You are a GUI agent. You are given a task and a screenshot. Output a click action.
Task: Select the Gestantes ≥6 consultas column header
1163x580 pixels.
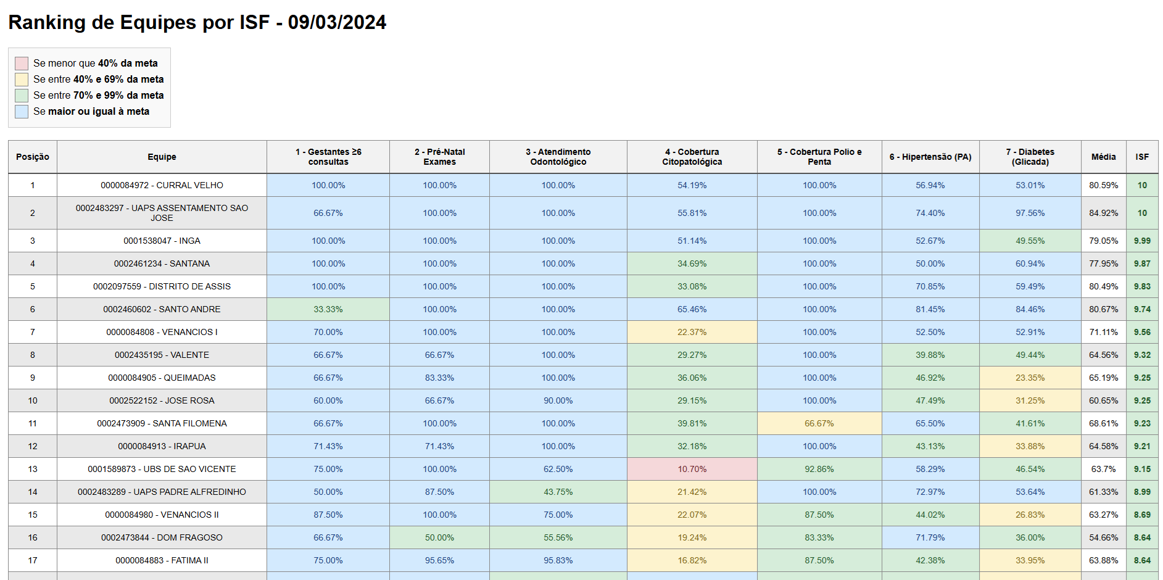point(328,157)
